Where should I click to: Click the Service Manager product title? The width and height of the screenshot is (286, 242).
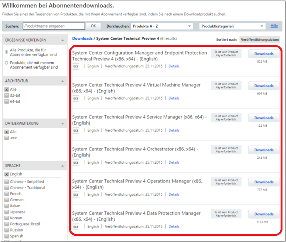[x=140, y=120]
